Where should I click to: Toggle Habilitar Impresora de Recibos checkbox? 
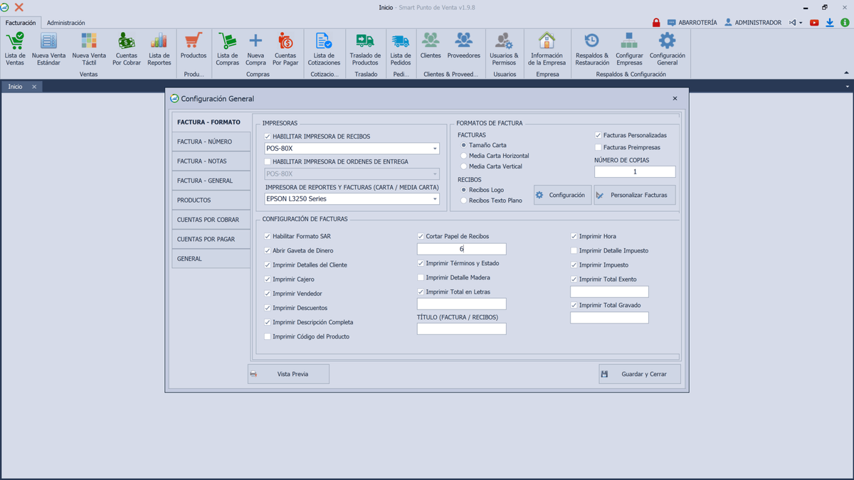click(268, 137)
